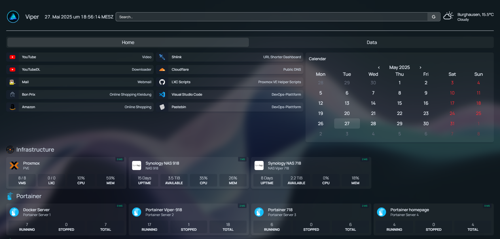
Task: Open the GitHub icon for LXC Scripts
Action: click(x=162, y=82)
